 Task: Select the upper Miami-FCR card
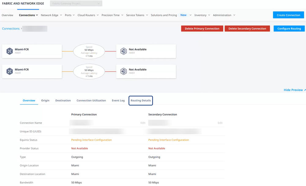coord(32,51)
